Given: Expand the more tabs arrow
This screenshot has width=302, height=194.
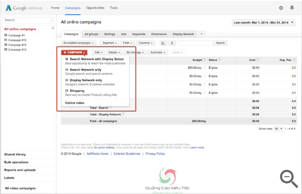Looking at the screenshot, I should (x=201, y=34).
